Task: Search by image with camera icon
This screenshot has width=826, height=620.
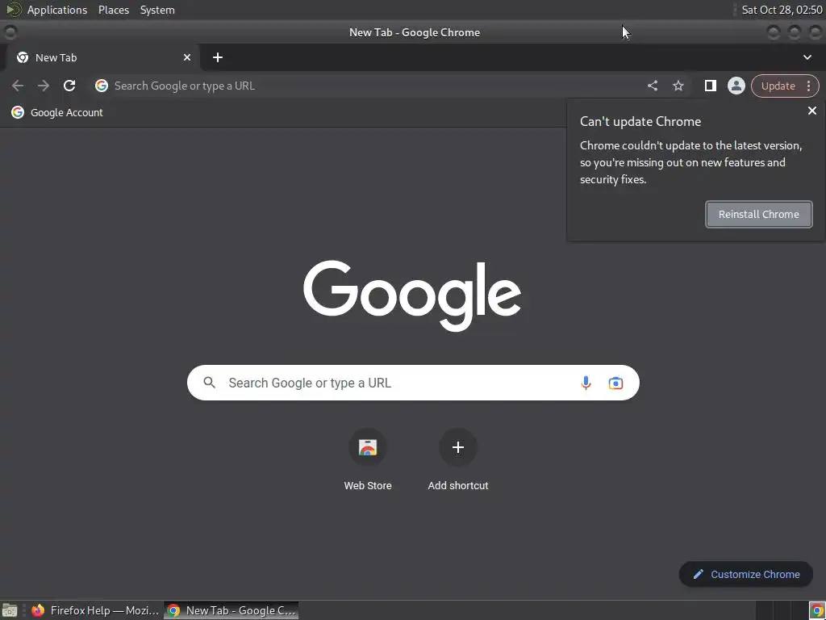Action: click(615, 383)
